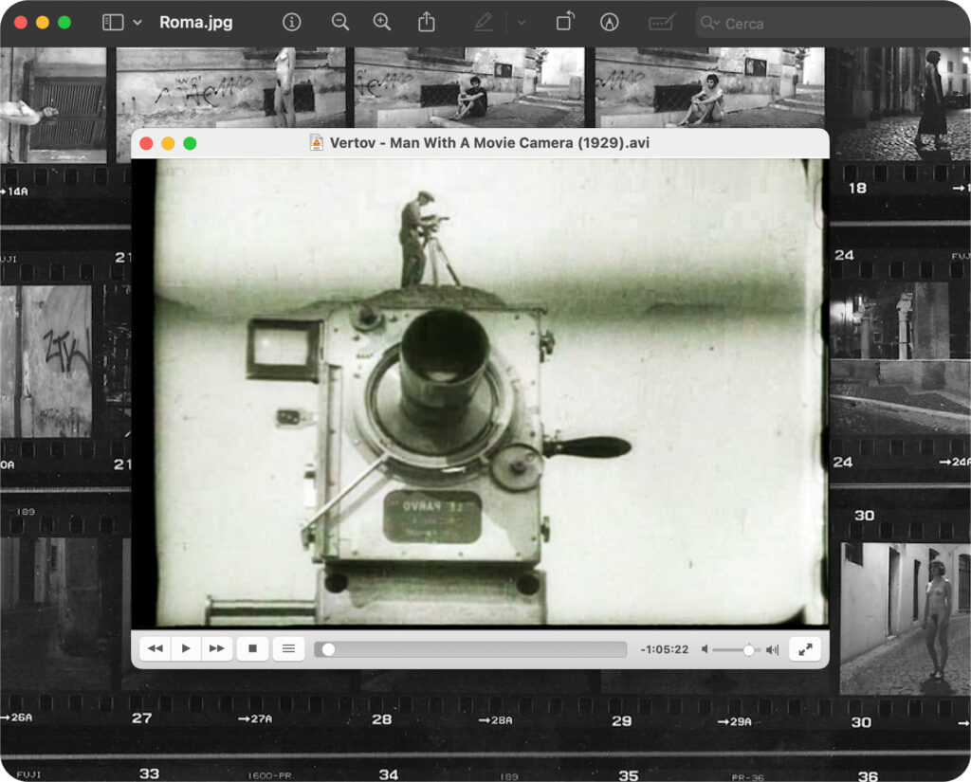971x782 pixels.
Task: Click the Roma.jpg window title
Action: [196, 23]
